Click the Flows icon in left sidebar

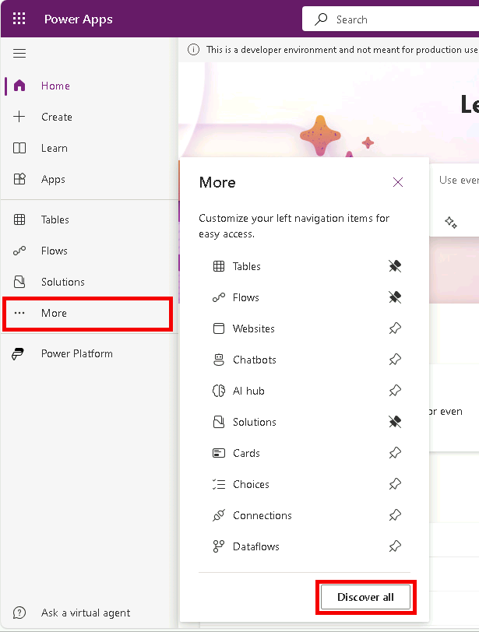[x=19, y=251]
